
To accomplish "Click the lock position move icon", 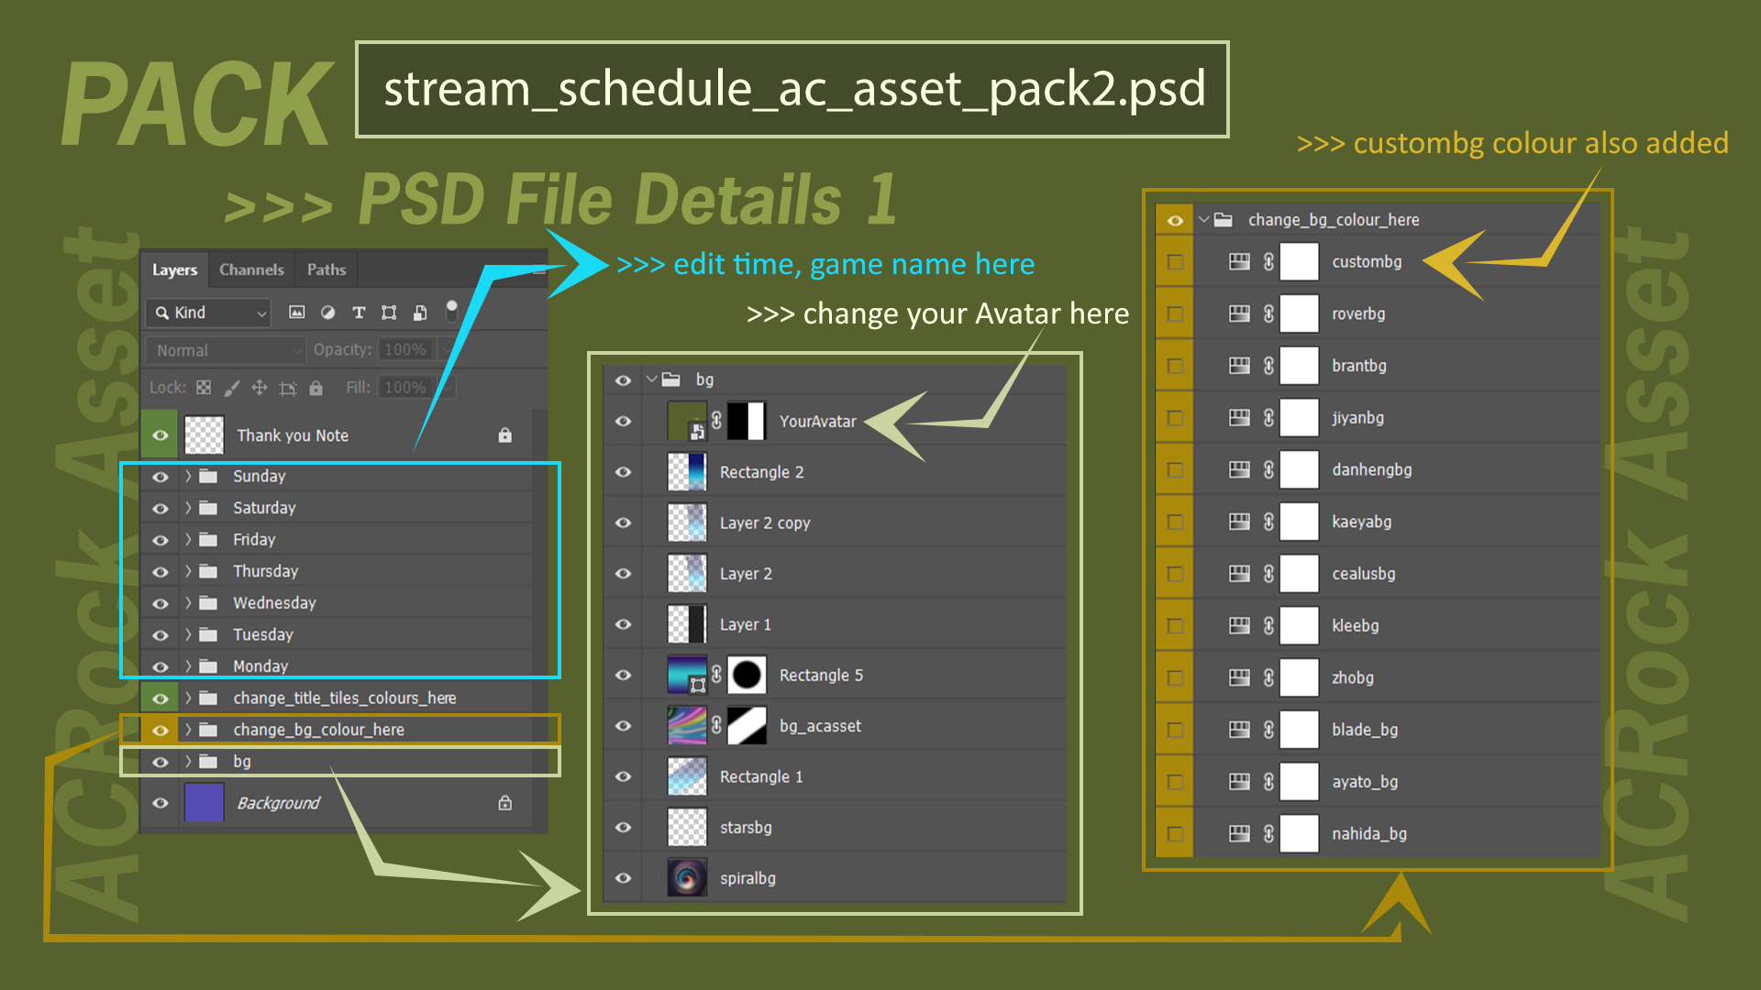I will [260, 388].
